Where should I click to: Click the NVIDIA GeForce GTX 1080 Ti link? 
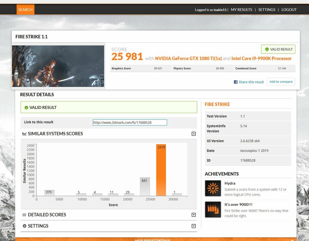188,59
